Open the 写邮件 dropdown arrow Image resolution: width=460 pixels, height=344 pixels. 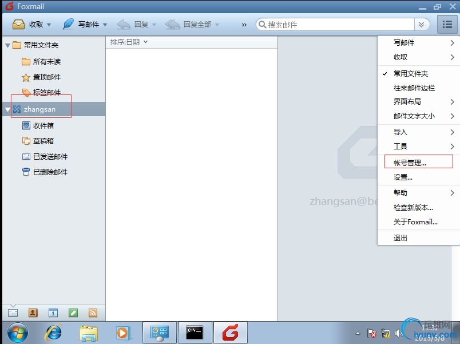(x=105, y=25)
